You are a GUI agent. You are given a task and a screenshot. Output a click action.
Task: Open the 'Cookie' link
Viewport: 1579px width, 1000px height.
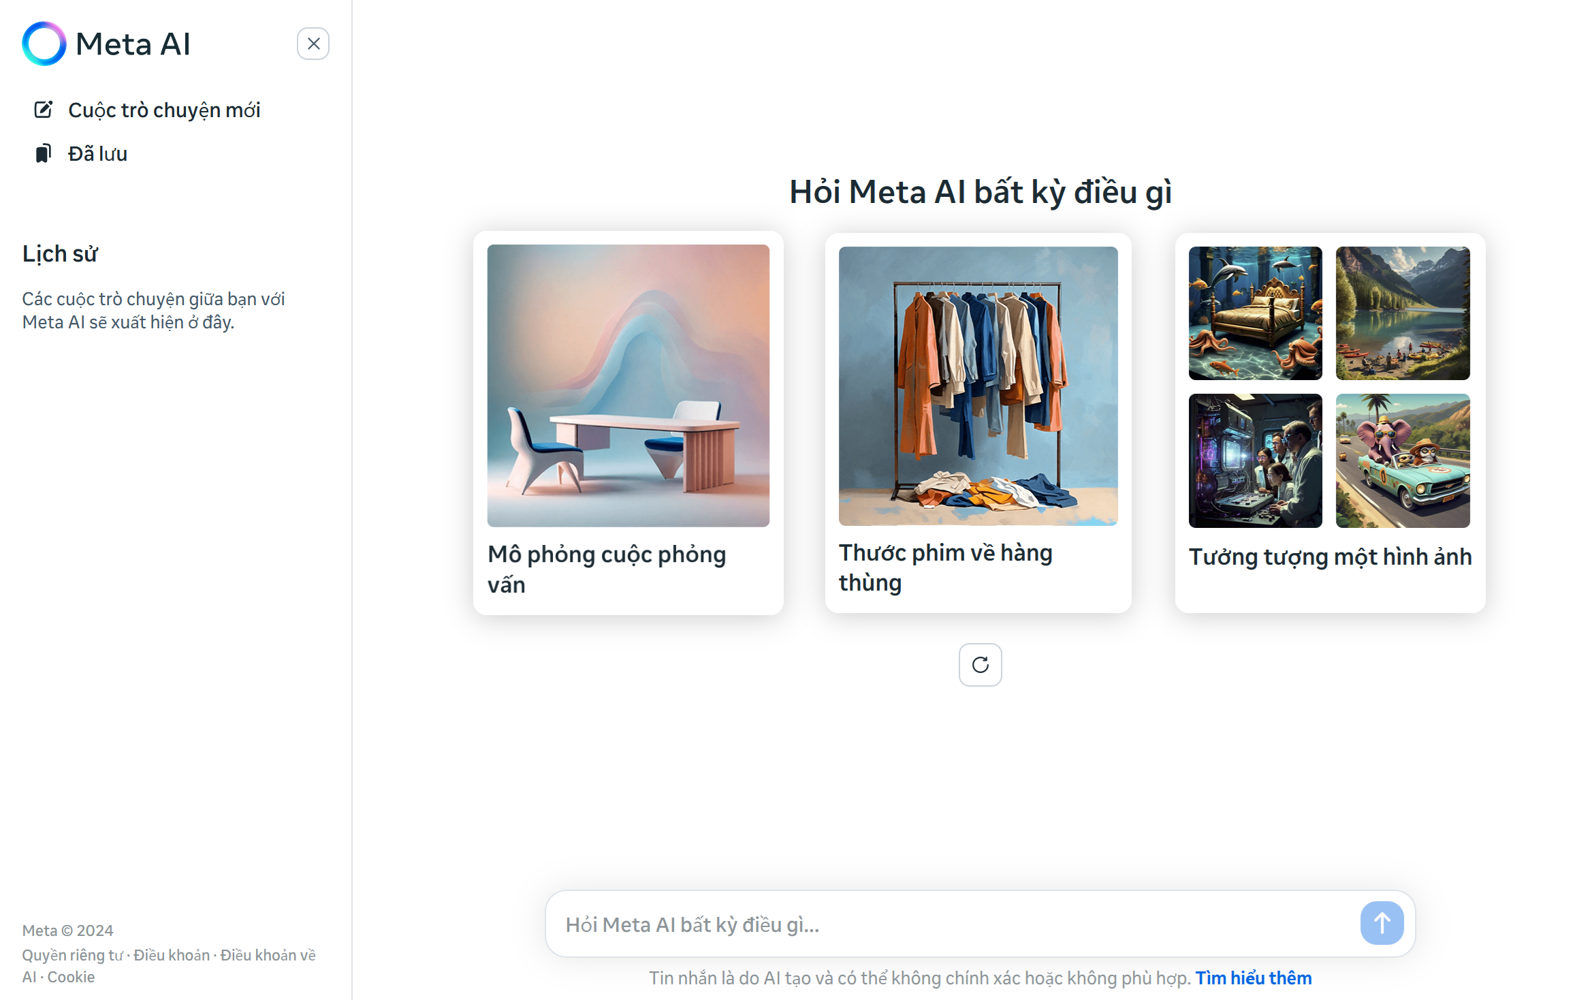(71, 977)
